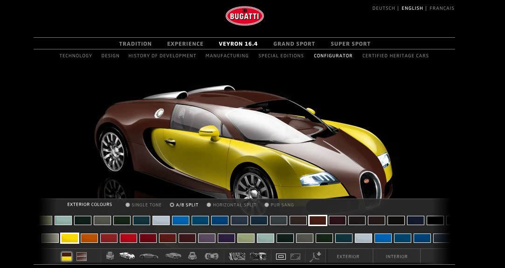Choose the light mint swatch in lower row
The height and width of the screenshot is (268, 505).
[x=266, y=238]
